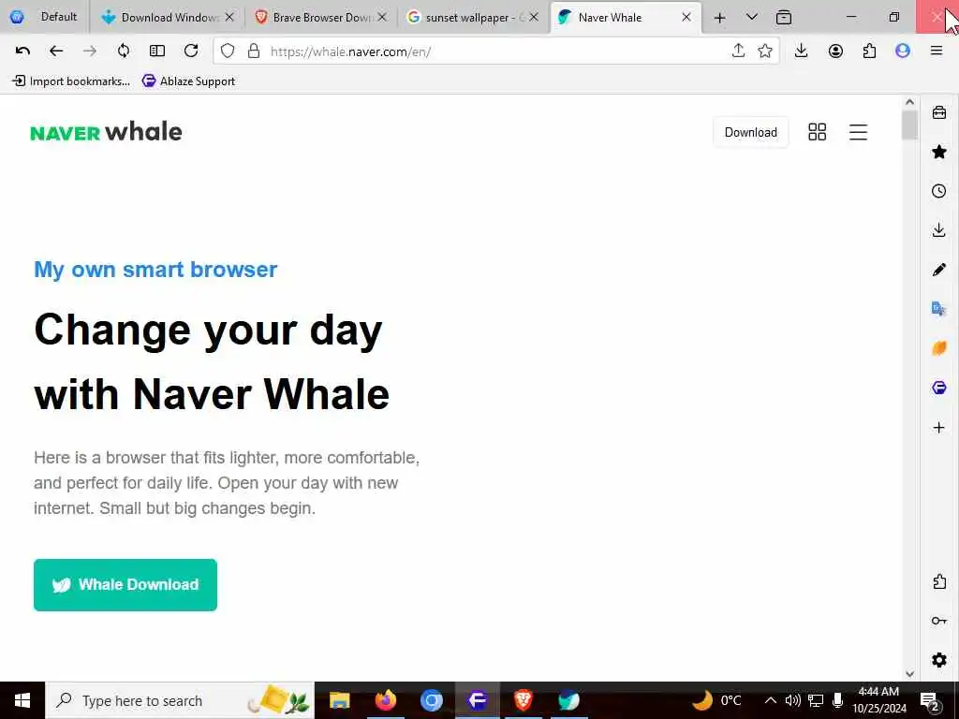Open the sidebar downloads panel
Screen dimensions: 959x719
(938, 230)
